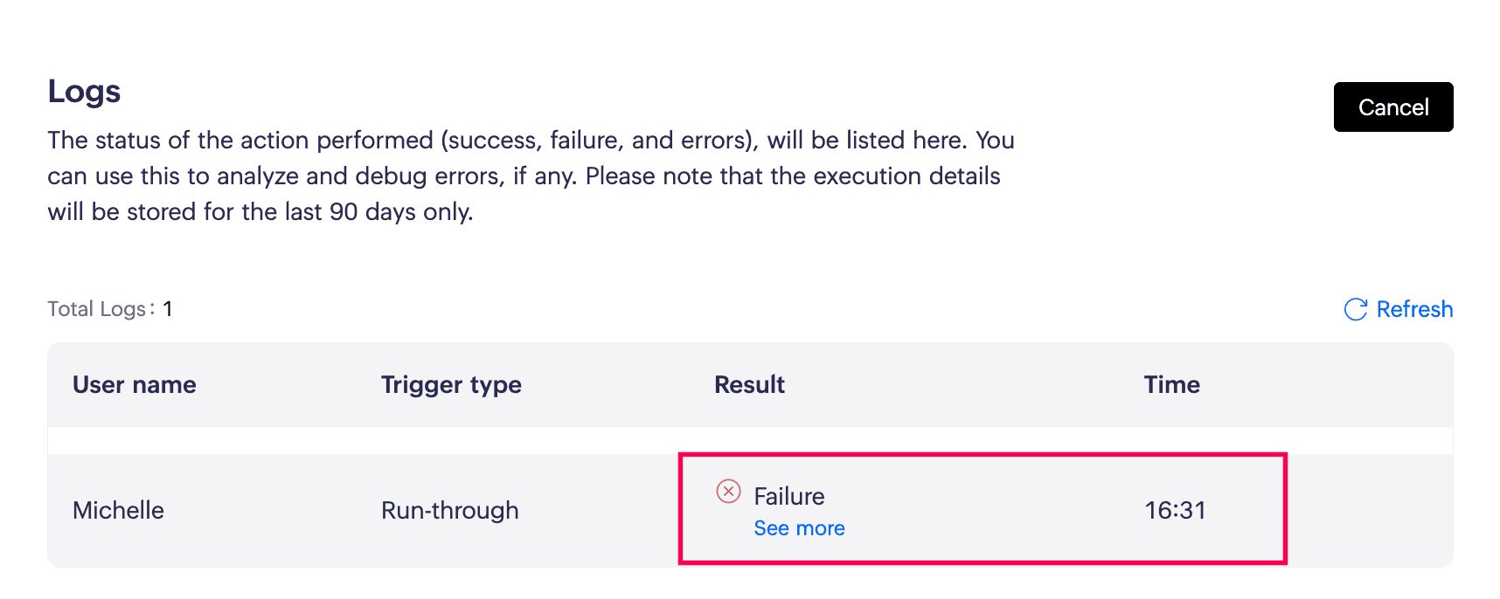
Task: Click the Time column header
Action: pos(1171,385)
